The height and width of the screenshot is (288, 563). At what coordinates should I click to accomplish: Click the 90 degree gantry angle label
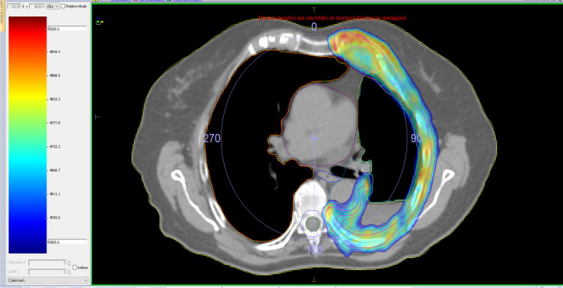[416, 138]
